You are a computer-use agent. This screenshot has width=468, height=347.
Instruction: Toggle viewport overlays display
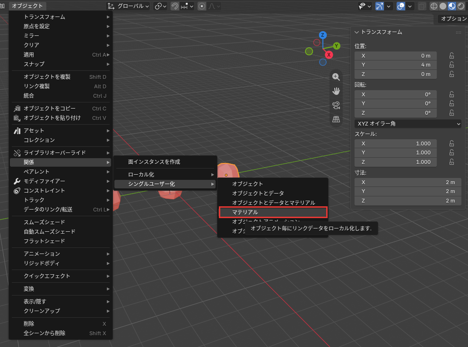click(401, 6)
